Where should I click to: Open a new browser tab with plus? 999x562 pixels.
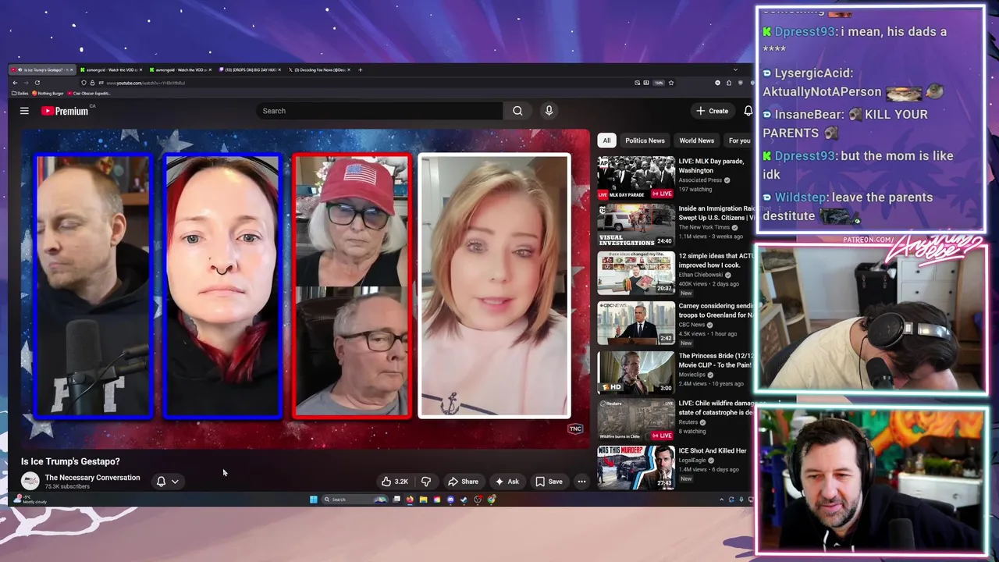tap(360, 69)
